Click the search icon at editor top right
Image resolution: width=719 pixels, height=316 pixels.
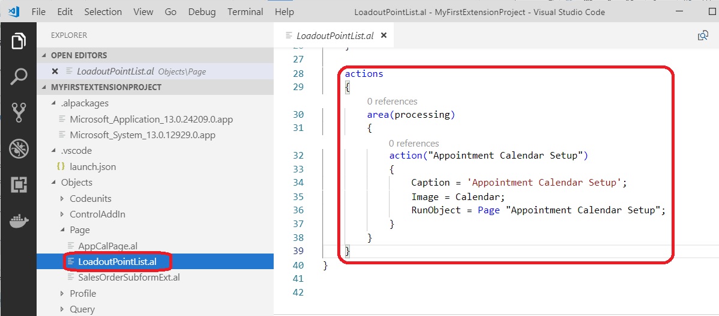tap(703, 36)
